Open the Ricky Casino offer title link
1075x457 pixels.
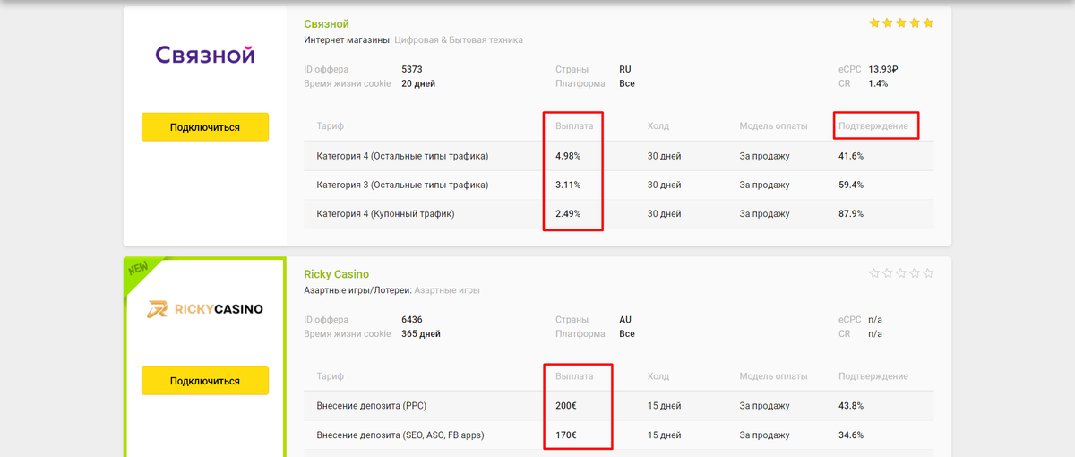[336, 274]
